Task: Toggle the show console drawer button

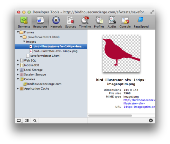Action: 27,121
